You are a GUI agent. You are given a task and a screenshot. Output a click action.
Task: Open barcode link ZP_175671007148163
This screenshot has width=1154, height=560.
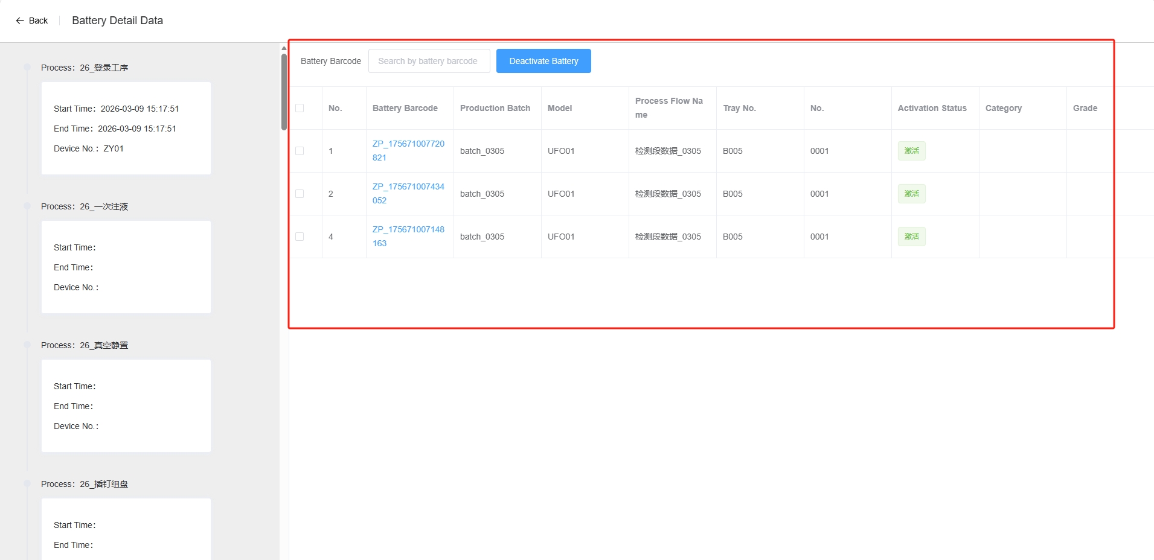point(408,237)
